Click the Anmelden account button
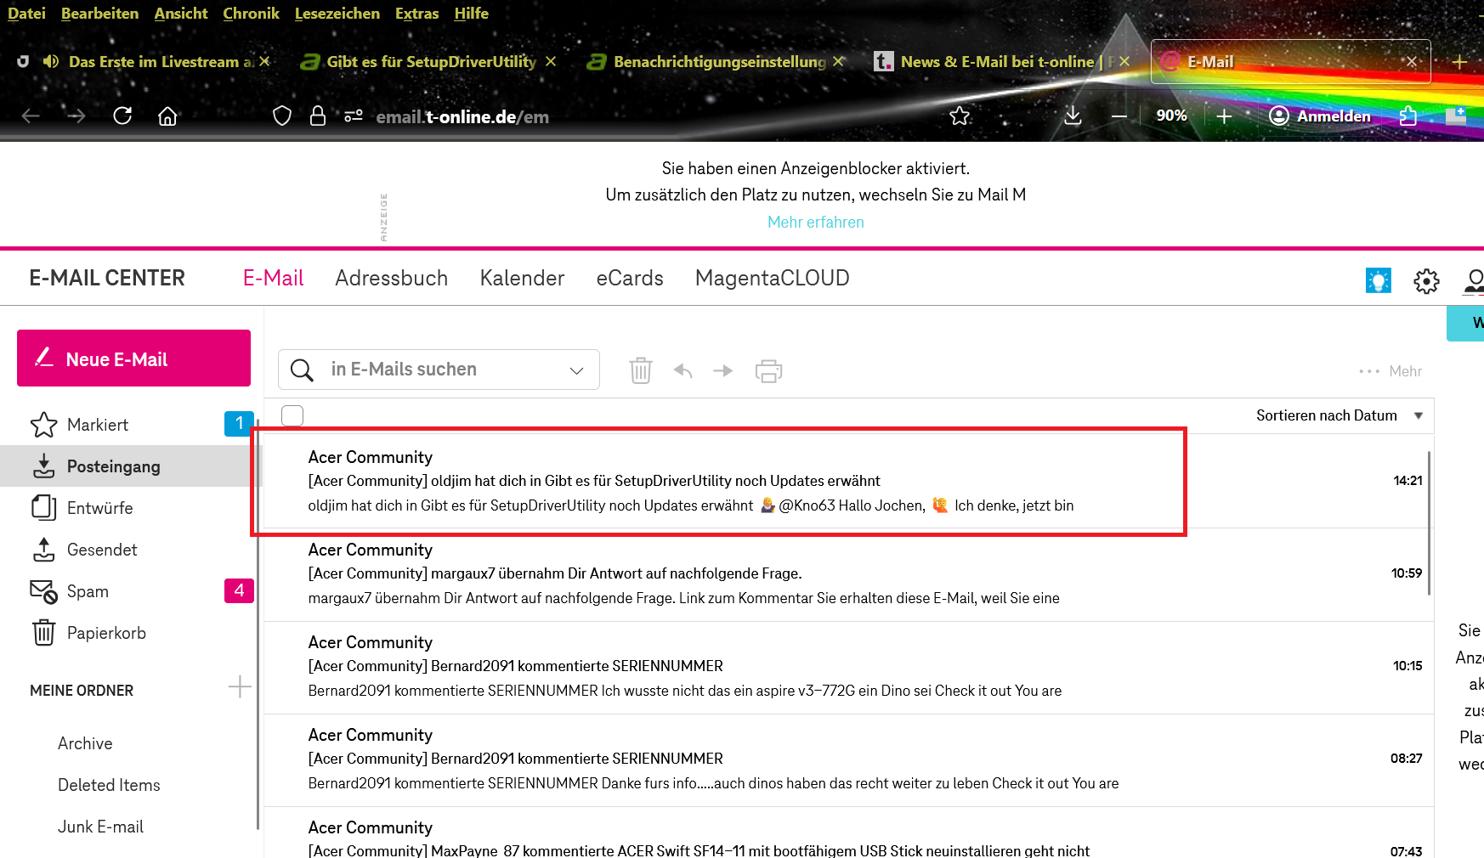Viewport: 1484px width, 858px height. pos(1320,116)
